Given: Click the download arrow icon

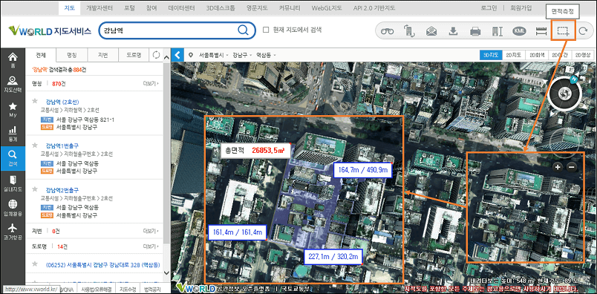Looking at the screenshot, I should coord(453,31).
